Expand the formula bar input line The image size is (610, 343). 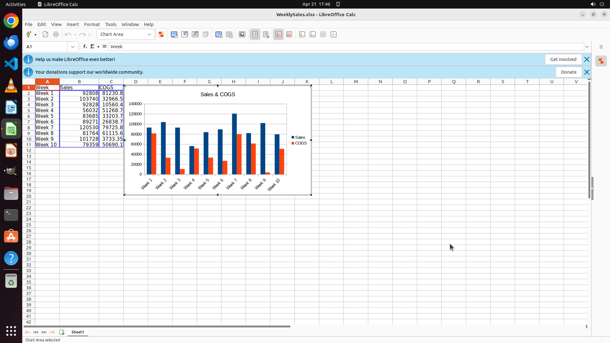[x=587, y=47]
